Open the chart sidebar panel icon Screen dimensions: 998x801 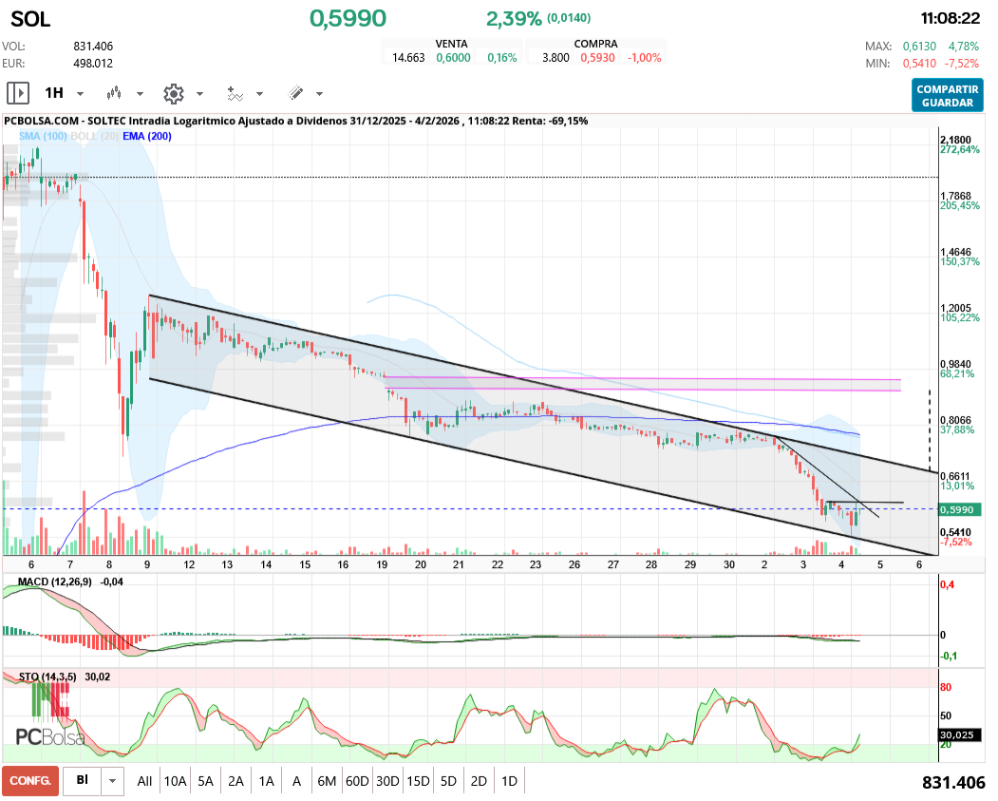[x=17, y=93]
